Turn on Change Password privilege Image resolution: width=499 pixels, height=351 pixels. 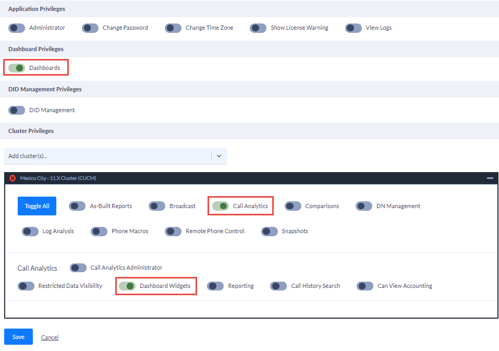pos(90,28)
